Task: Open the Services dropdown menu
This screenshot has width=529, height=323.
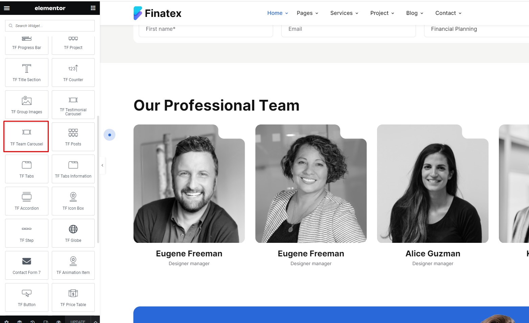Action: click(344, 13)
